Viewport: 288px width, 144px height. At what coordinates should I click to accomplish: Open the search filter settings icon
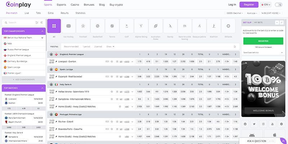[x=37, y=23]
